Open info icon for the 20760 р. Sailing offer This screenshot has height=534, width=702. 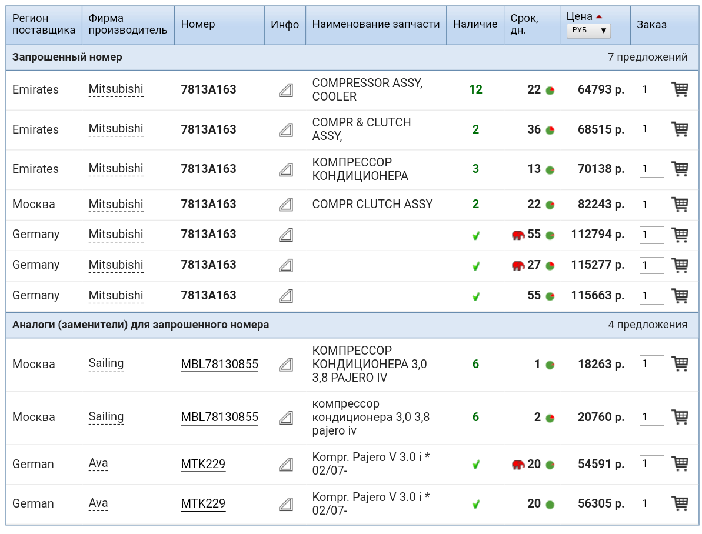pyautogui.click(x=286, y=418)
